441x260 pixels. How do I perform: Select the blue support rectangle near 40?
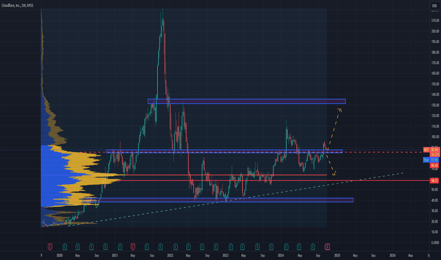click(x=218, y=200)
